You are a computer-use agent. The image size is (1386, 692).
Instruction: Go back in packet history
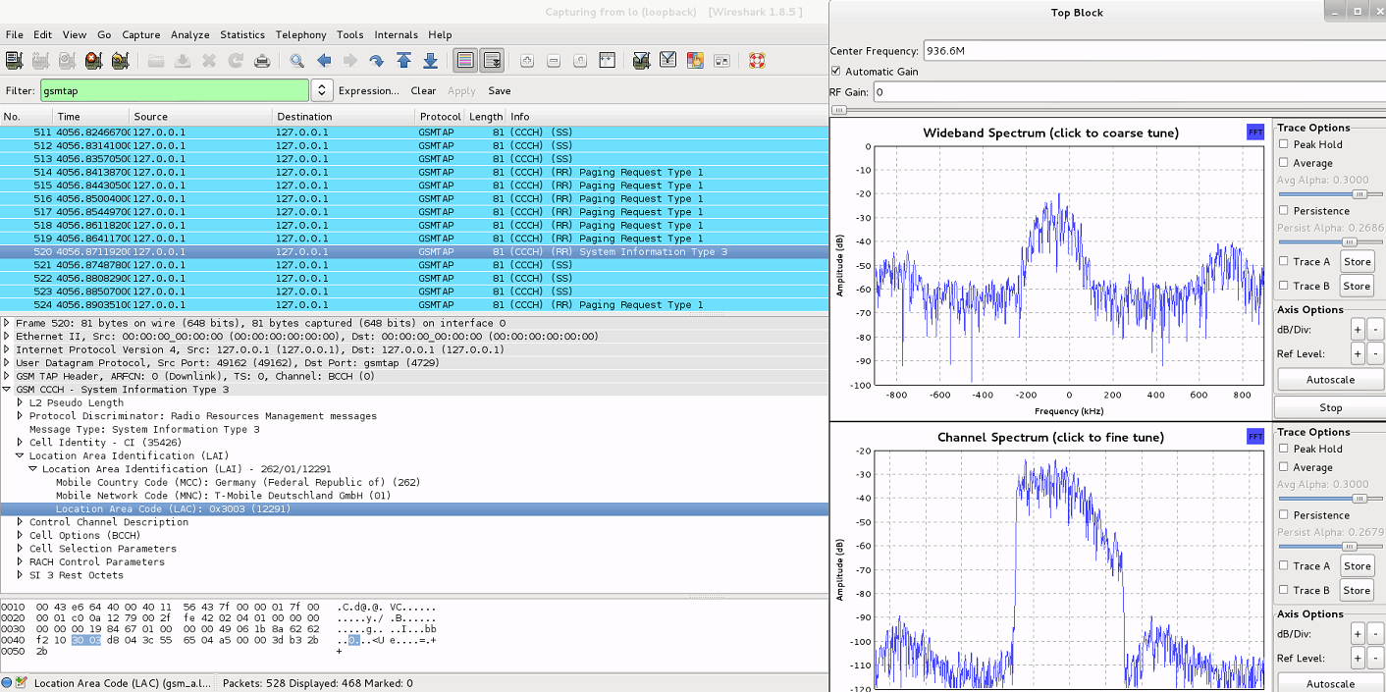tap(324, 61)
